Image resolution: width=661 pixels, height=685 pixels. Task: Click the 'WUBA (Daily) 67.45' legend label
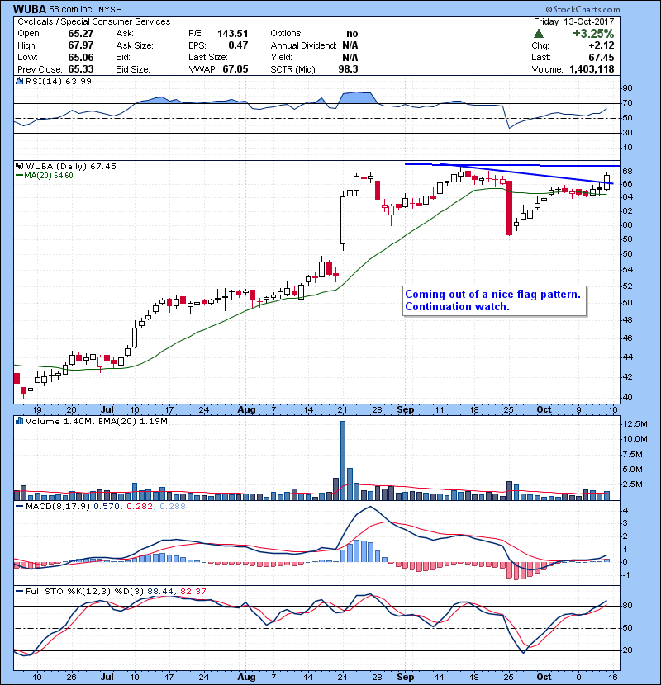coord(71,166)
